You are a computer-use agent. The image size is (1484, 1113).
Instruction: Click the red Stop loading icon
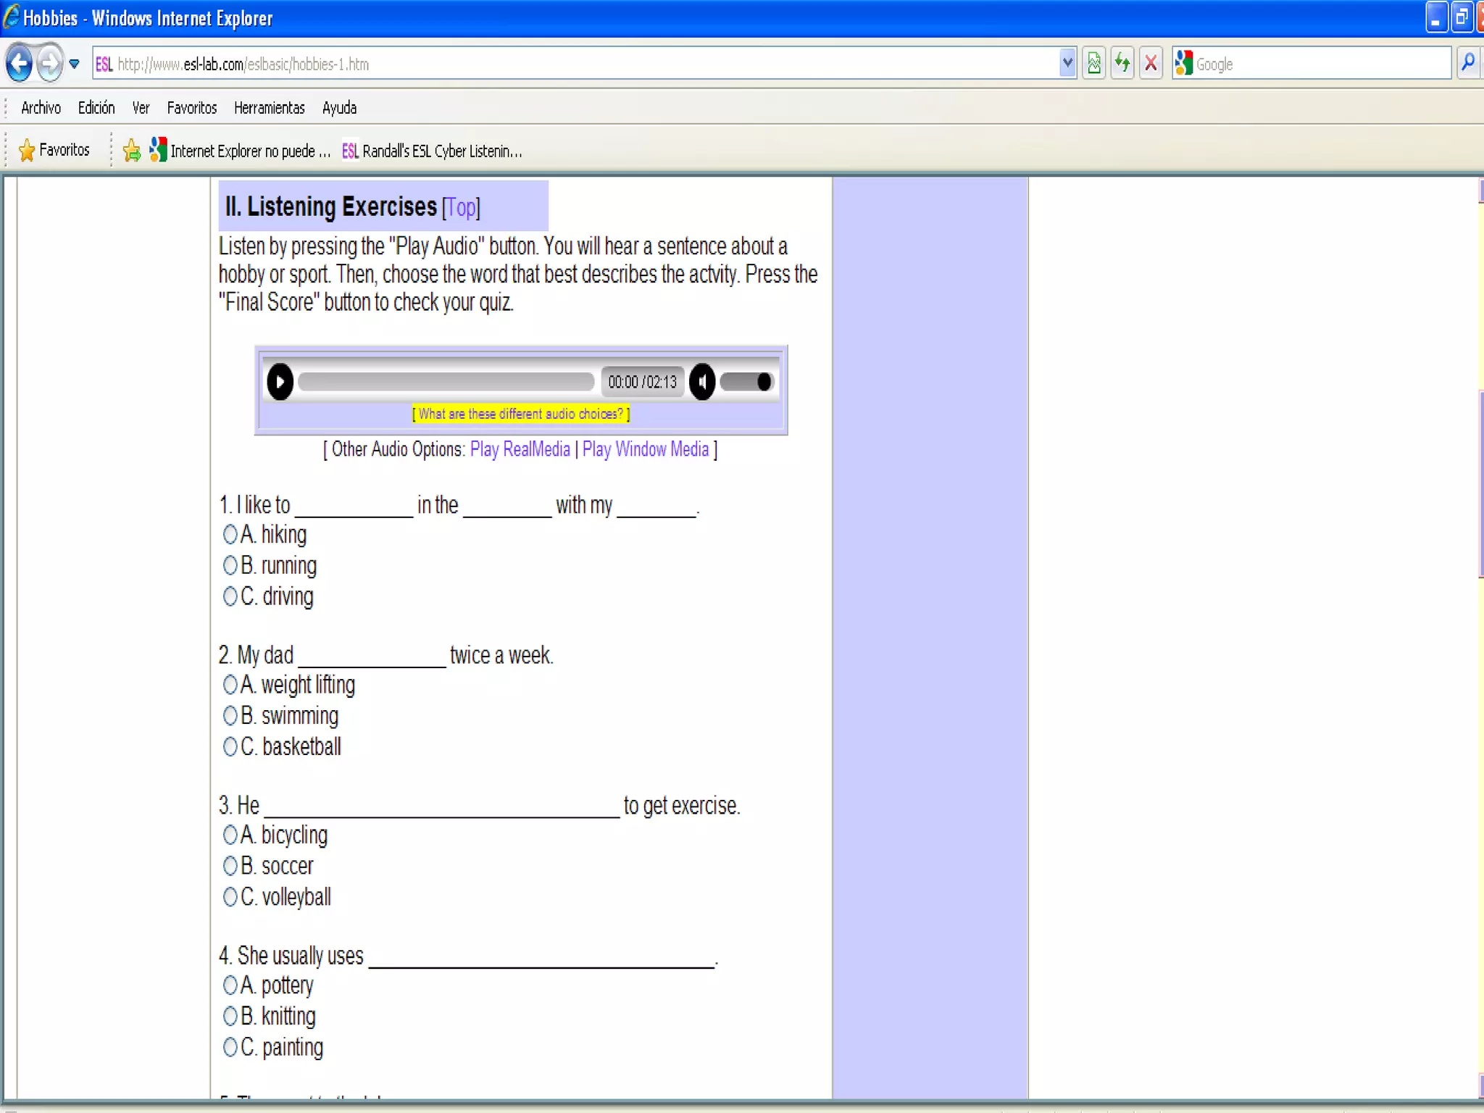[1151, 64]
